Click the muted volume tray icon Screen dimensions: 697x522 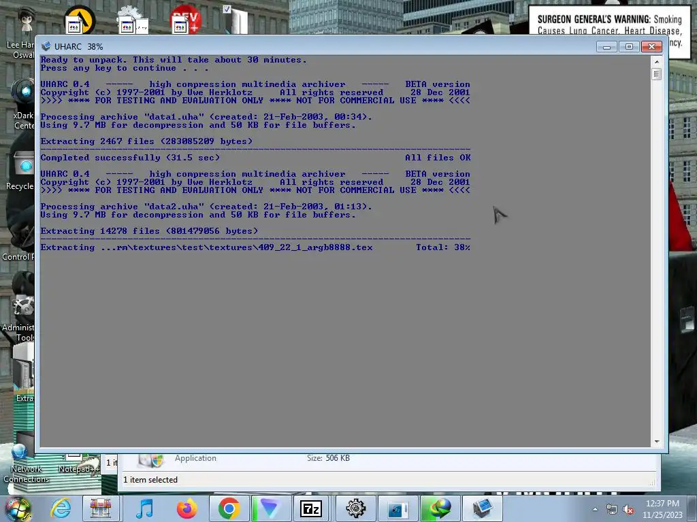click(628, 509)
